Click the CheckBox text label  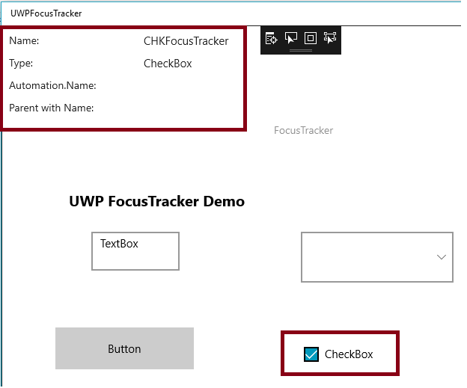[x=349, y=354]
